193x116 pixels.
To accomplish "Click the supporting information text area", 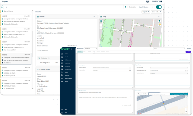I will click(x=105, y=94).
